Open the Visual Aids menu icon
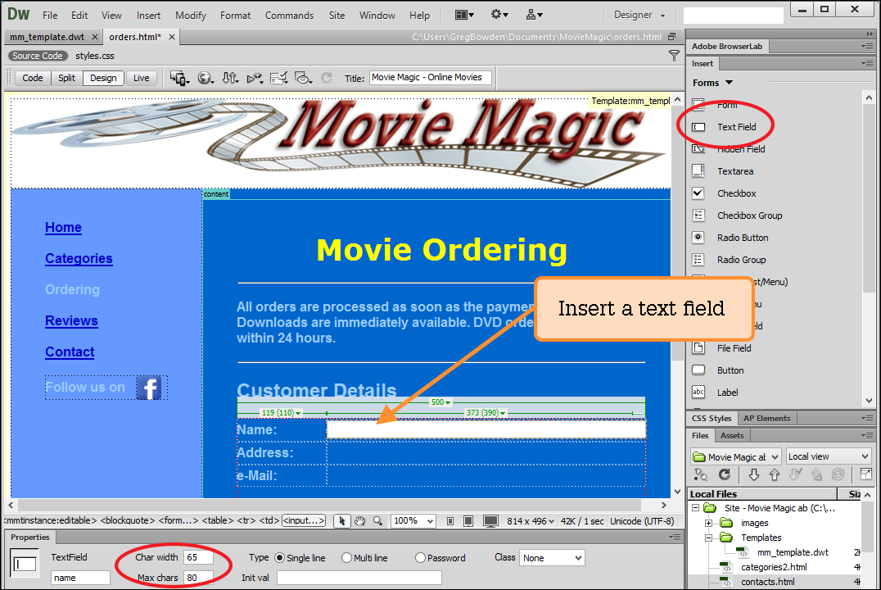Viewport: 881px width, 590px height. click(304, 78)
